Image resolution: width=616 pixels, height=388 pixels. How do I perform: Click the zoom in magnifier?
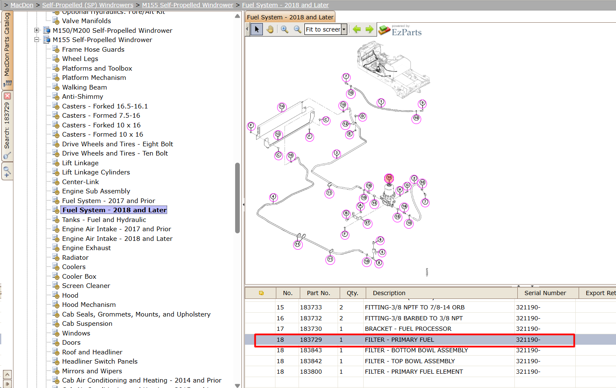click(285, 29)
